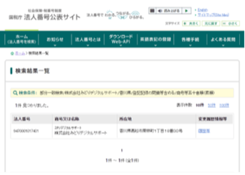245x175 pixels.
Task: Open the サイトマップ (Site Map) link
Action: (x=213, y=15)
